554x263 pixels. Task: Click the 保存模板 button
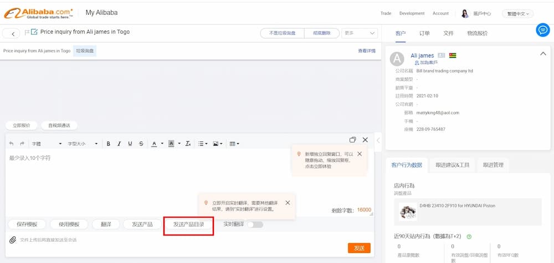27,224
